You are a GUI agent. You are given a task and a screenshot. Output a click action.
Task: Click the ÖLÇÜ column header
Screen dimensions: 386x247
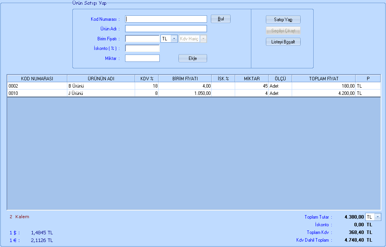click(280, 79)
